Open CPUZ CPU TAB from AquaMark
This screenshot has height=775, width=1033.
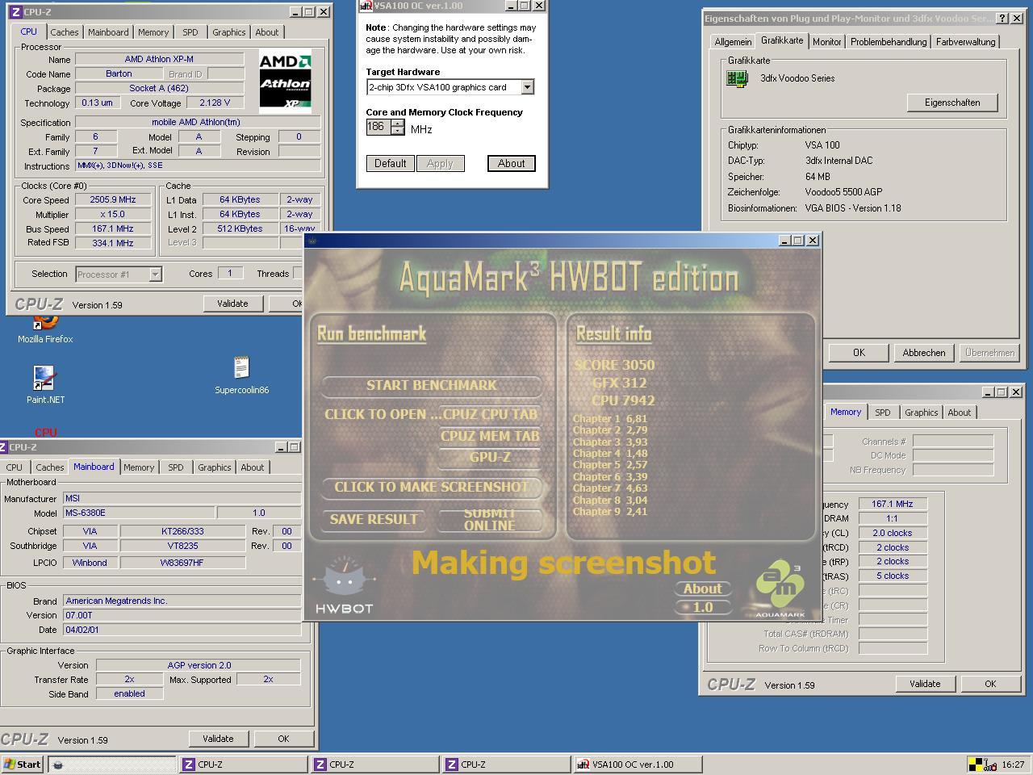(x=490, y=414)
